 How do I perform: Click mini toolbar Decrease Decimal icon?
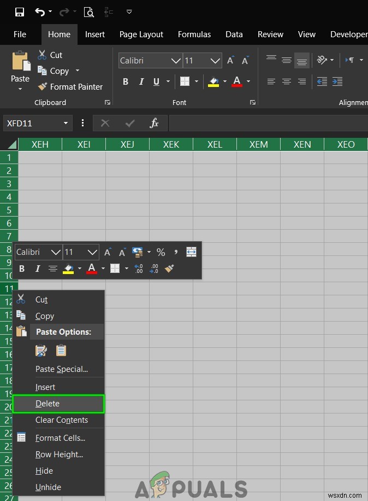(x=154, y=269)
